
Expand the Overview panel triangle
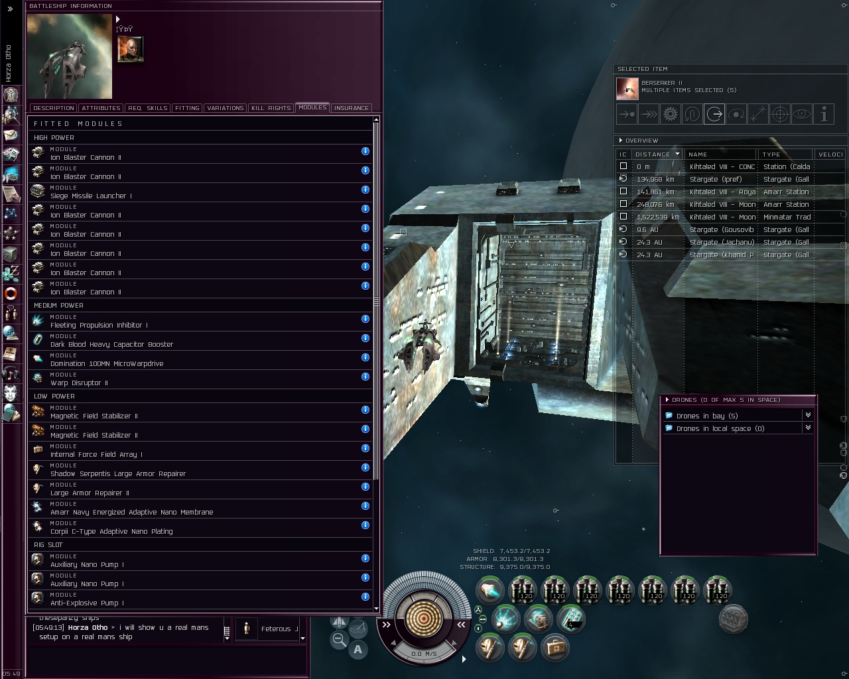point(620,141)
